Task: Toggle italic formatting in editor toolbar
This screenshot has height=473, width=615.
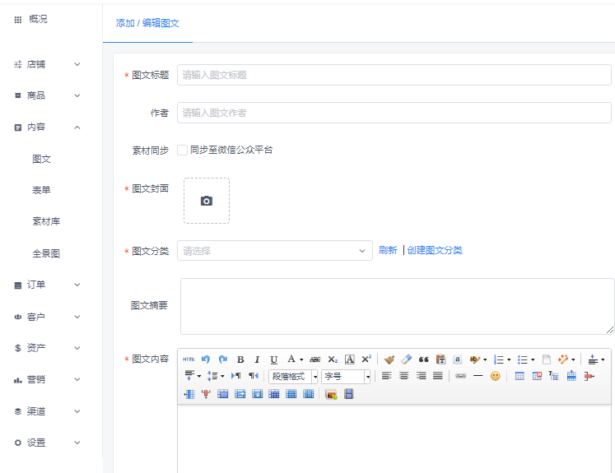Action: click(257, 359)
